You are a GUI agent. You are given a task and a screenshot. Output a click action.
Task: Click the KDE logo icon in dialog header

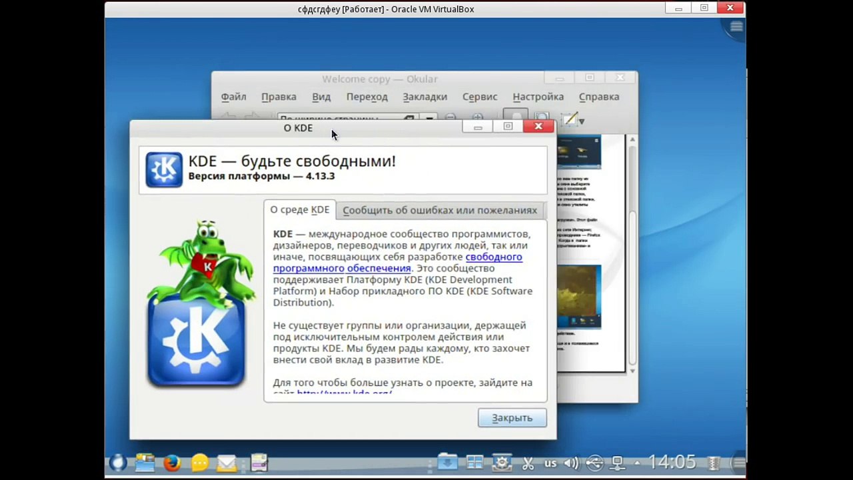point(164,169)
